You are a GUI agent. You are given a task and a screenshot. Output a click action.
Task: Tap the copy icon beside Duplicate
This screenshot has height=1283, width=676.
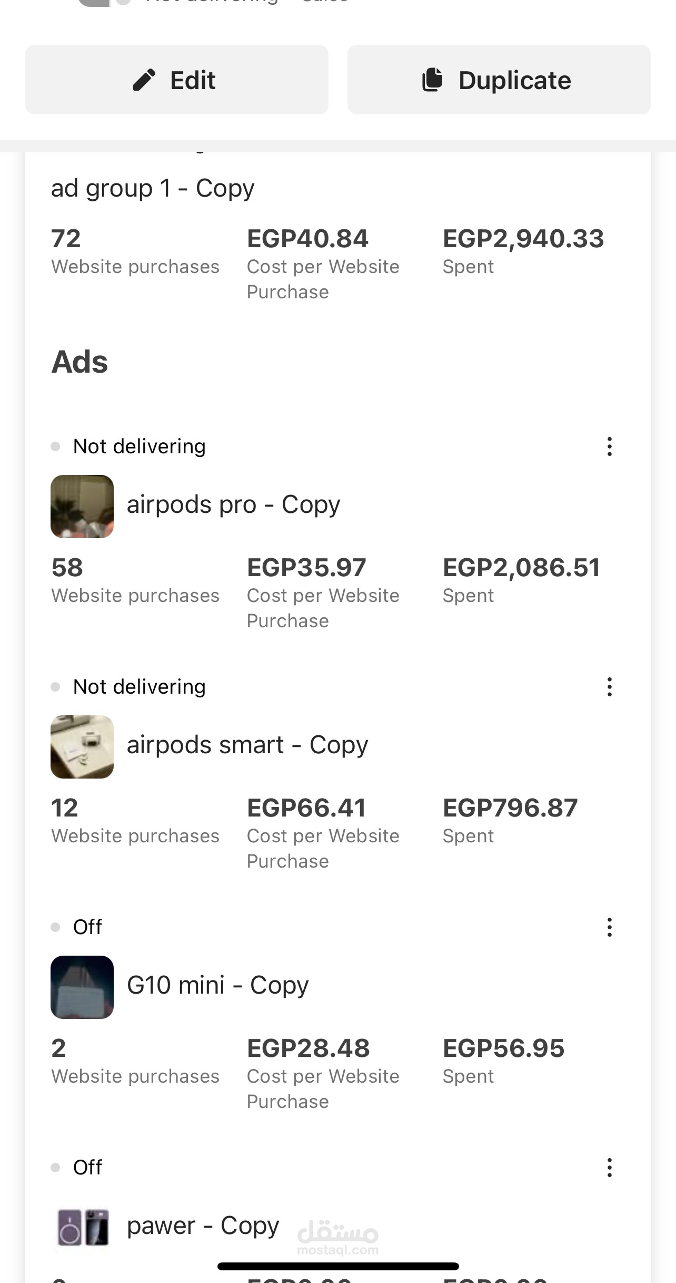(x=433, y=80)
